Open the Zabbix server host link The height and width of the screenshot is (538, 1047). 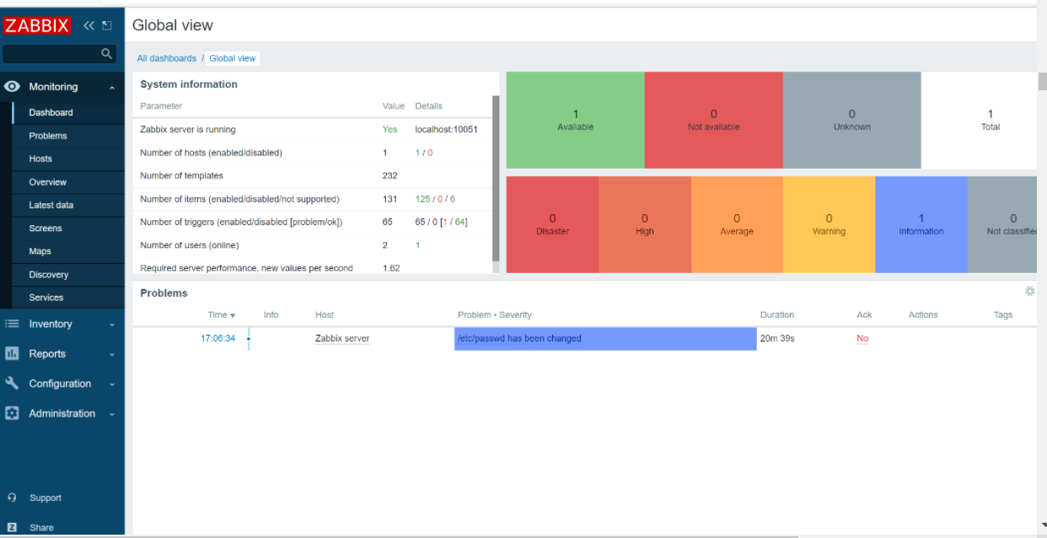tap(342, 338)
